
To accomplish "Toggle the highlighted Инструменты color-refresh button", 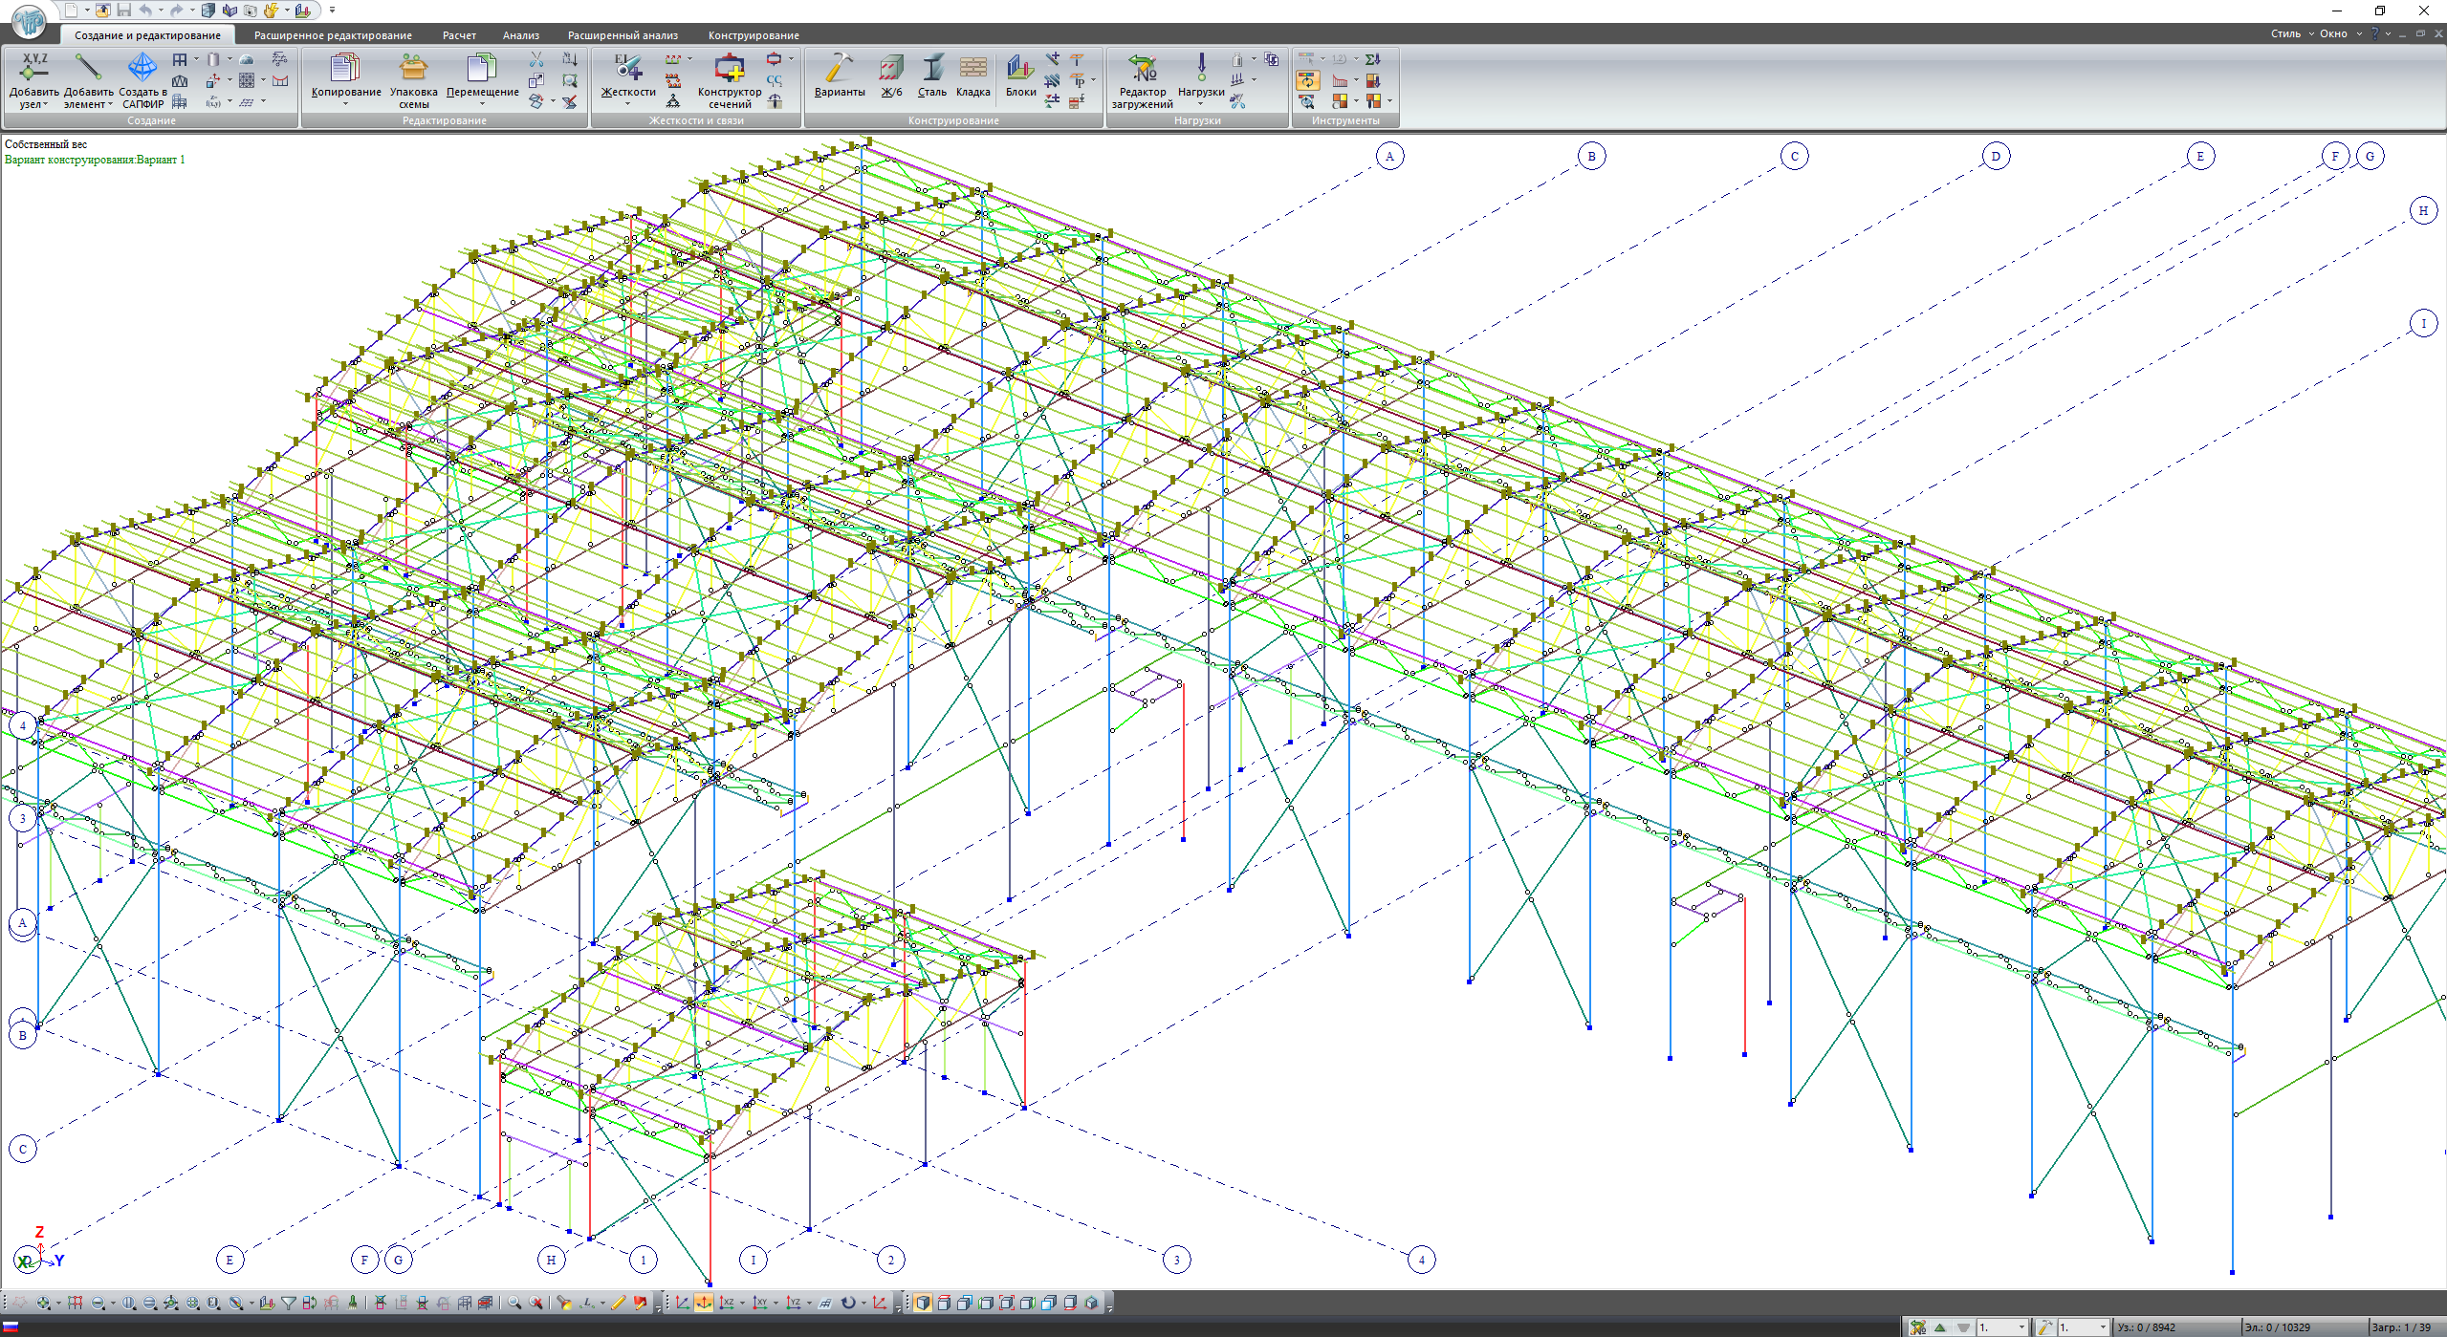I will (x=1307, y=80).
